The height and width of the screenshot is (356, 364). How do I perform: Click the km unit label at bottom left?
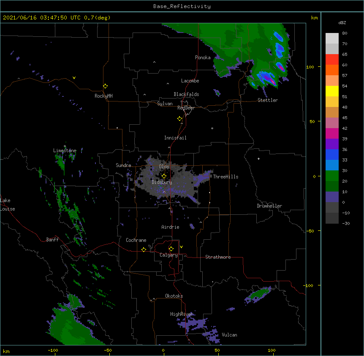(x=6, y=351)
